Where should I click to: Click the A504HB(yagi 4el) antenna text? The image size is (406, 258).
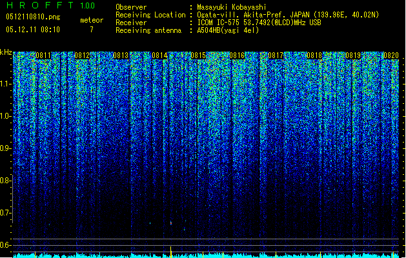228,30
